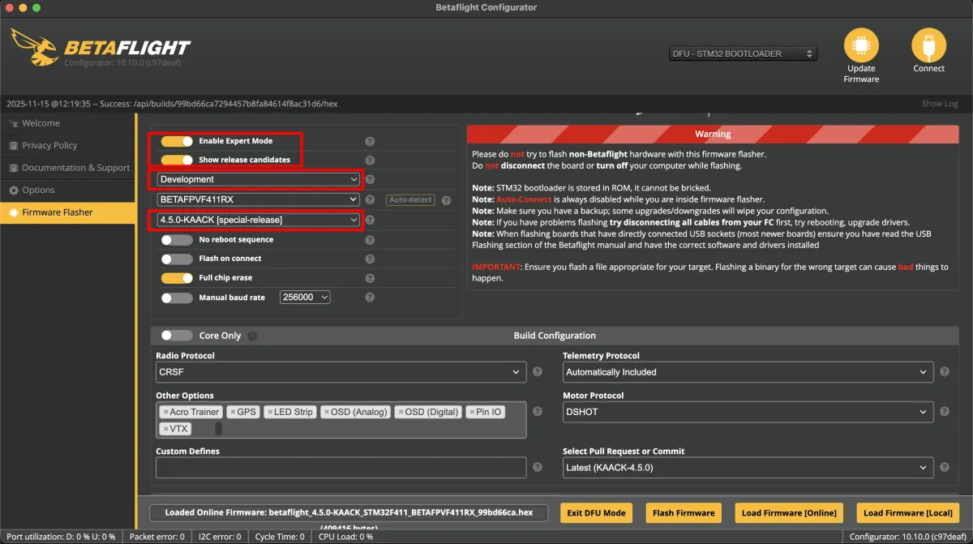Viewport: 973px width, 544px height.
Task: Remove the GPS option tag
Action: click(233, 413)
